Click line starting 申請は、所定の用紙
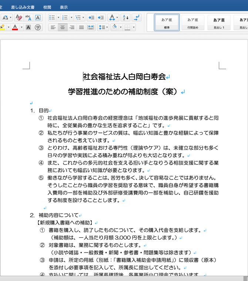 (x=133, y=260)
